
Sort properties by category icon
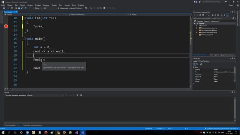[x=194, y=64]
